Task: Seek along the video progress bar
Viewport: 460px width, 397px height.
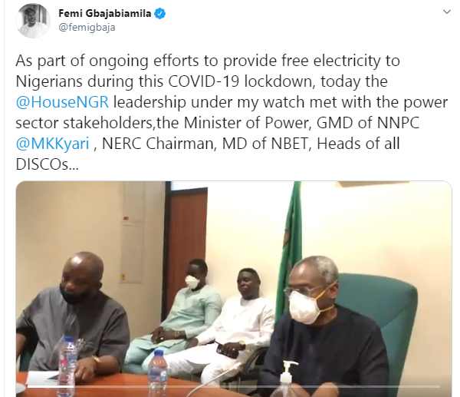Action: tap(234, 386)
